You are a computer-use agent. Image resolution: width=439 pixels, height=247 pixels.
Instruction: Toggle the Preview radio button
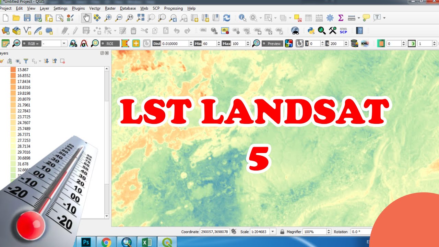264,44
